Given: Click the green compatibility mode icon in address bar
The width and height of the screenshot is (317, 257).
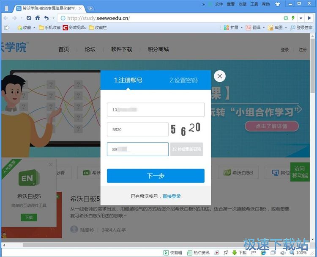Looking at the screenshot, I should [x=286, y=18].
